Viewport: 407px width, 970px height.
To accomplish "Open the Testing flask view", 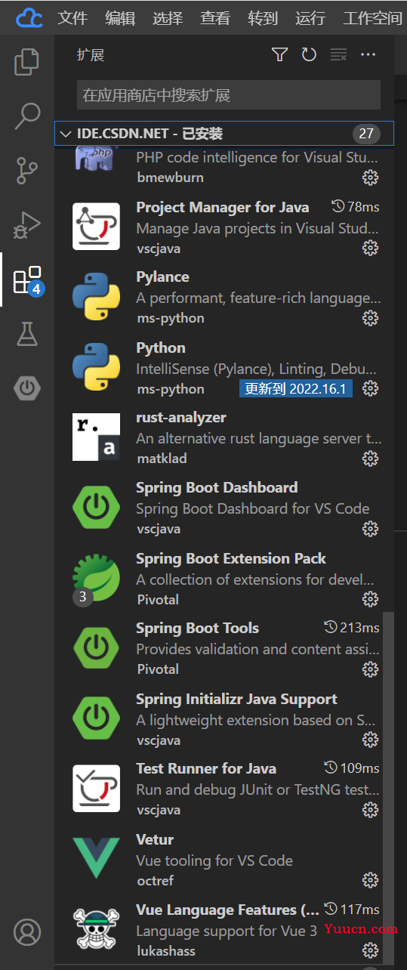I will (27, 334).
